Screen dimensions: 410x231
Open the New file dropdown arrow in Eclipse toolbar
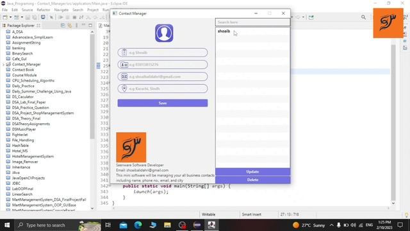[x=10, y=17]
